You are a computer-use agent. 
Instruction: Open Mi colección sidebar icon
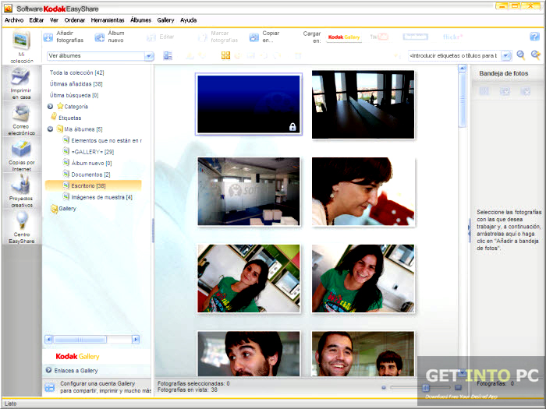(22, 41)
